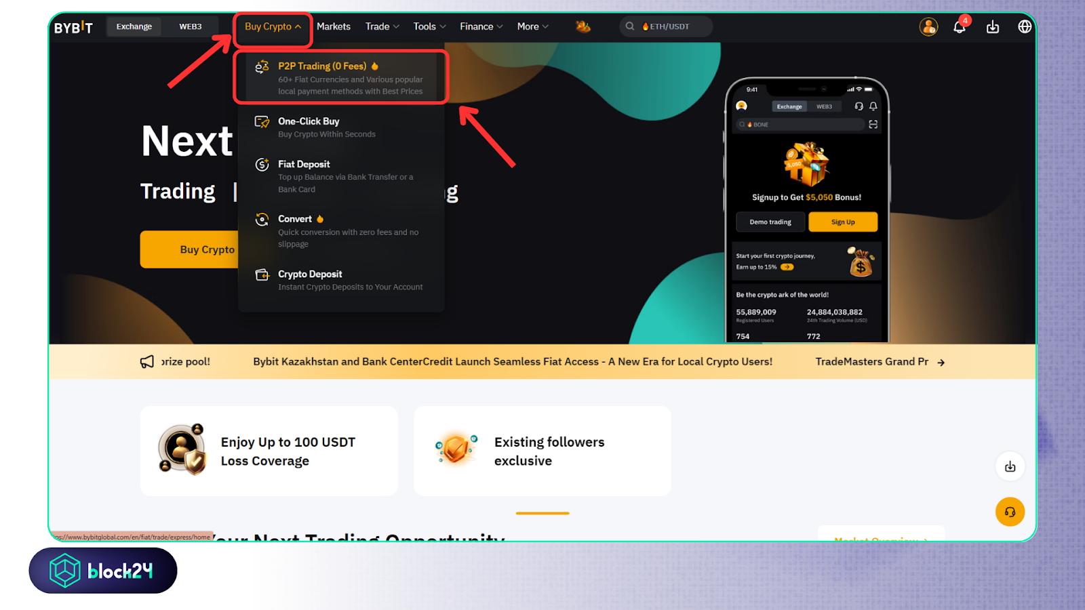Select P2P Trading (0 Fees)
The height and width of the screenshot is (610, 1085).
point(341,77)
